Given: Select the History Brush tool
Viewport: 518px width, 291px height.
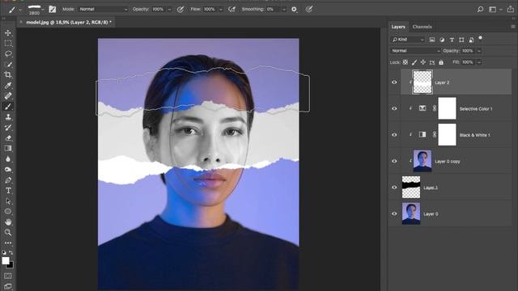Looking at the screenshot, I should click(8, 128).
